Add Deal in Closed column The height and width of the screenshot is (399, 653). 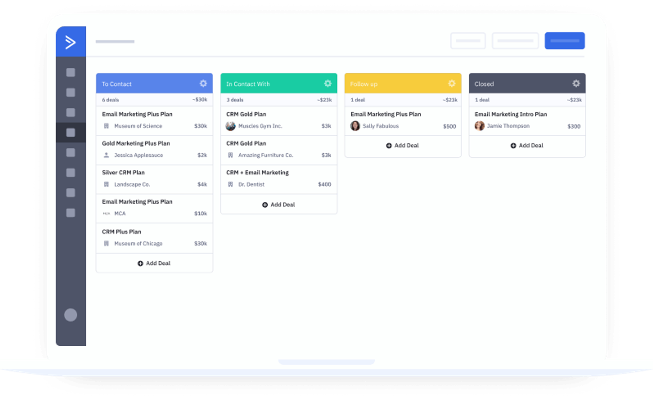[527, 145]
